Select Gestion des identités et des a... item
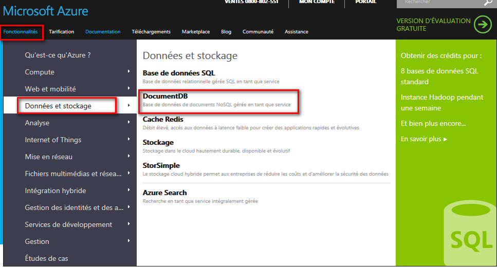Viewport: 497px width, 267px height. point(74,207)
